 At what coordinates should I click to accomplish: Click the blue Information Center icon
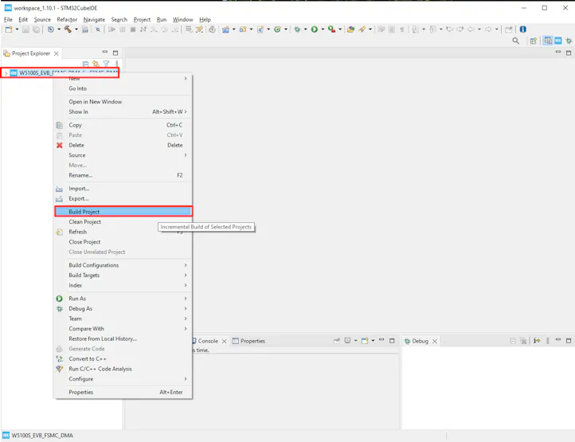523,29
